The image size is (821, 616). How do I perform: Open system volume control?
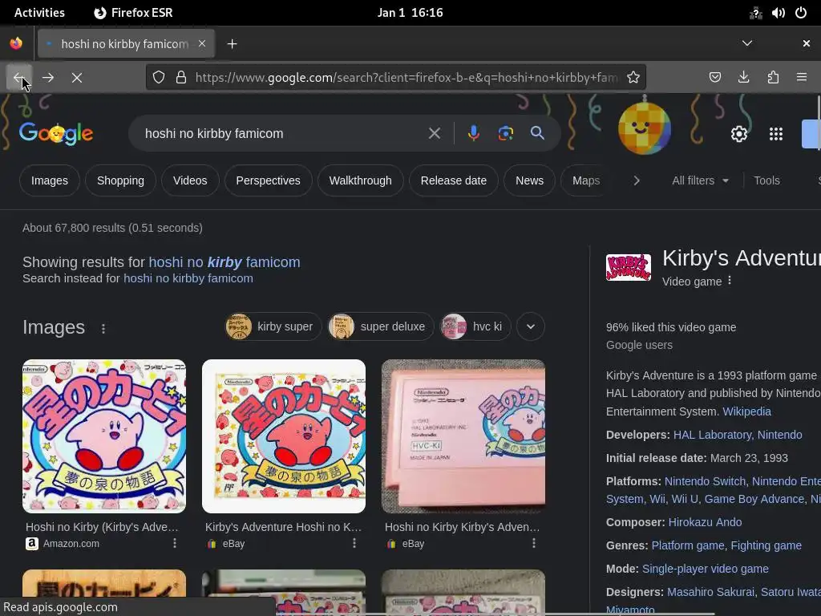click(x=778, y=13)
